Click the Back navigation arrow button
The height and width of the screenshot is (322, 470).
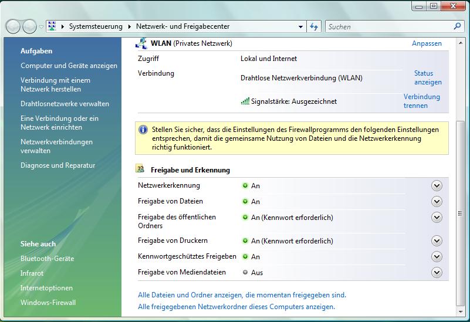coord(13,26)
